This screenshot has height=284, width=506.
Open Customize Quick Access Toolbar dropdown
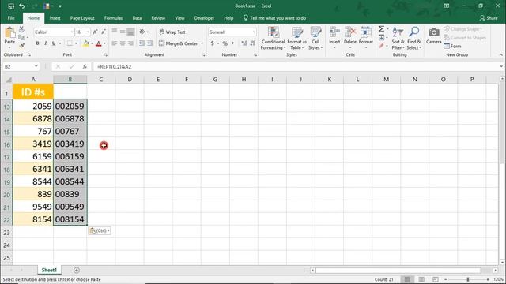[60, 6]
